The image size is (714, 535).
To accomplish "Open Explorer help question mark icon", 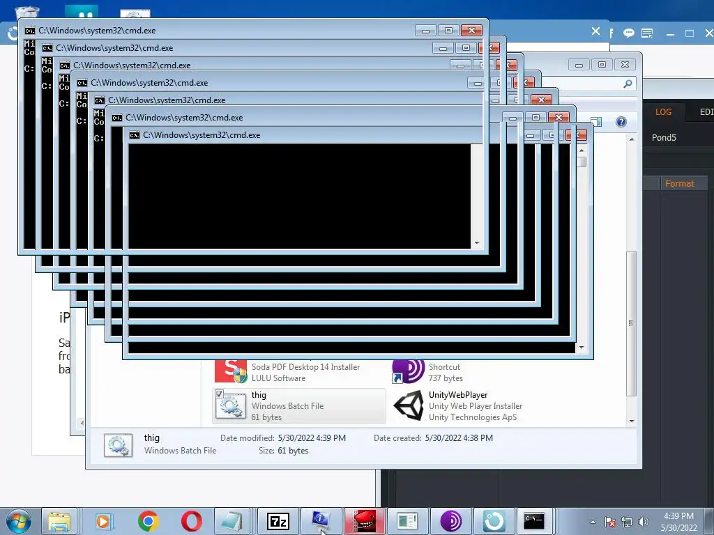I will 621,122.
